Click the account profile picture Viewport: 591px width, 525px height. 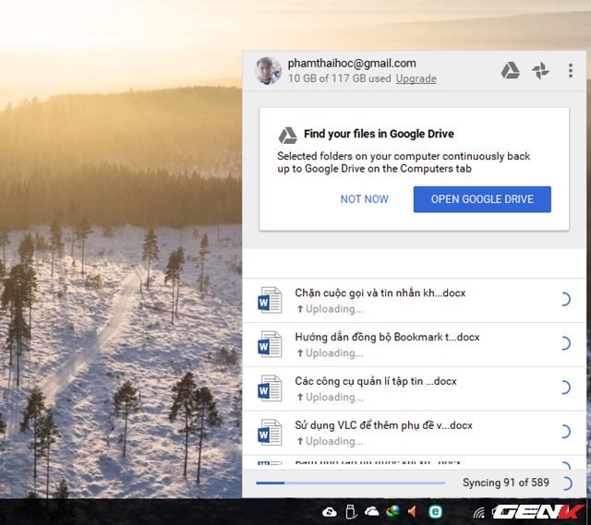pos(268,70)
